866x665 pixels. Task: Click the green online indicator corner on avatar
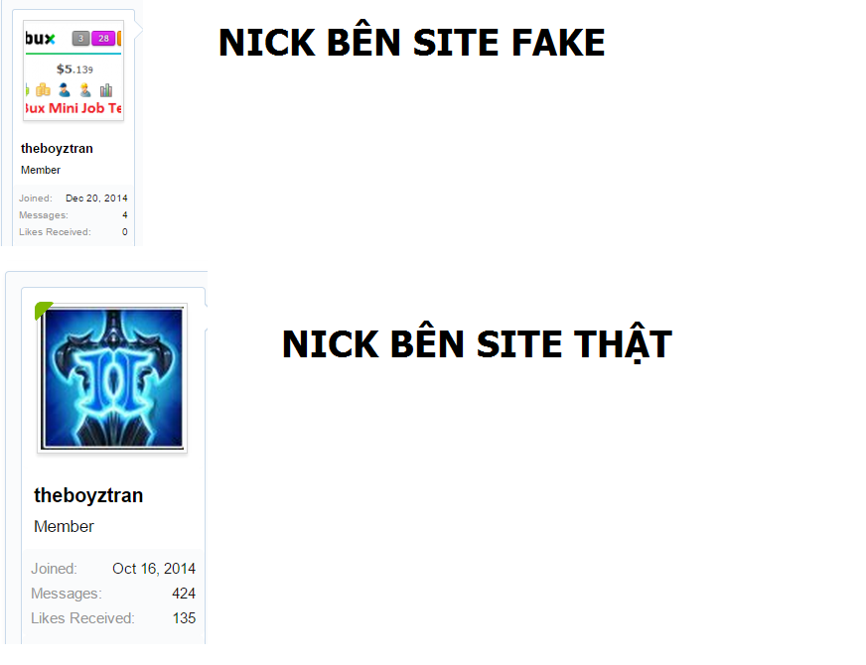pos(42,309)
